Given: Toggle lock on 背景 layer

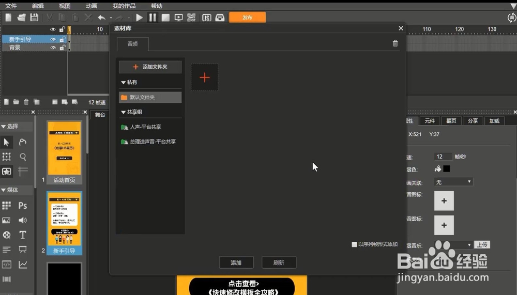Looking at the screenshot, I should pyautogui.click(x=62, y=48).
